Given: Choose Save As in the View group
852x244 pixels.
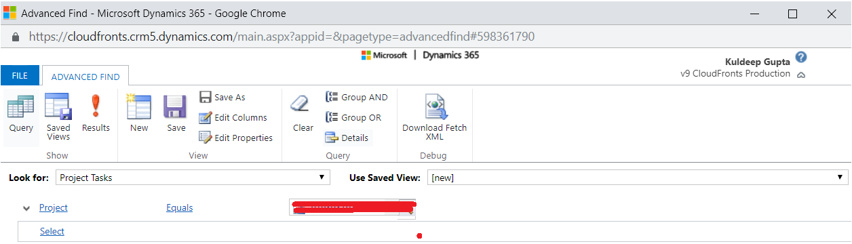Looking at the screenshot, I should tap(222, 97).
